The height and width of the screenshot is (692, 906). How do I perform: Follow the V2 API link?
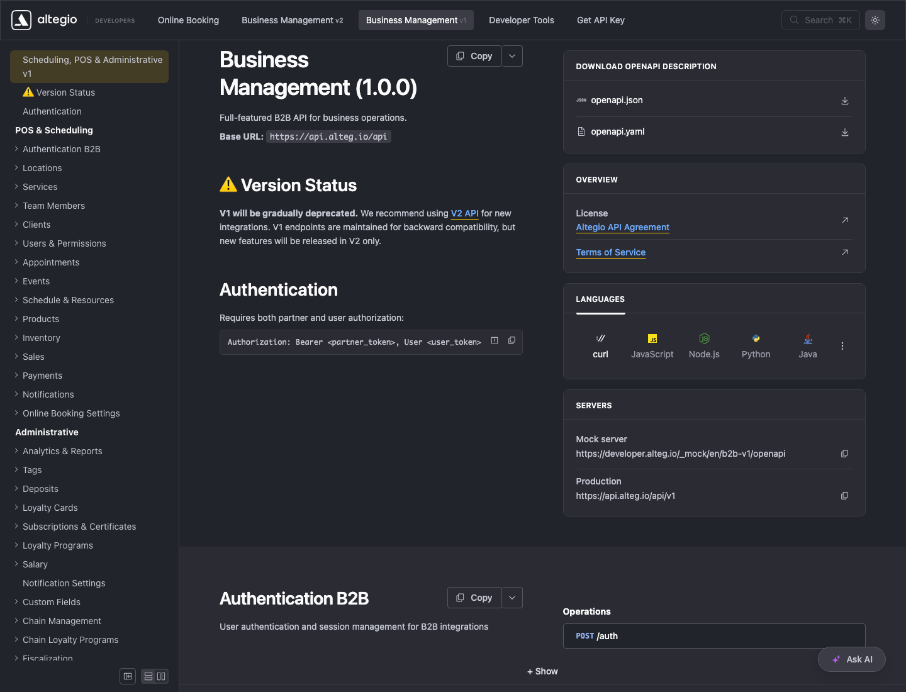[x=465, y=213]
